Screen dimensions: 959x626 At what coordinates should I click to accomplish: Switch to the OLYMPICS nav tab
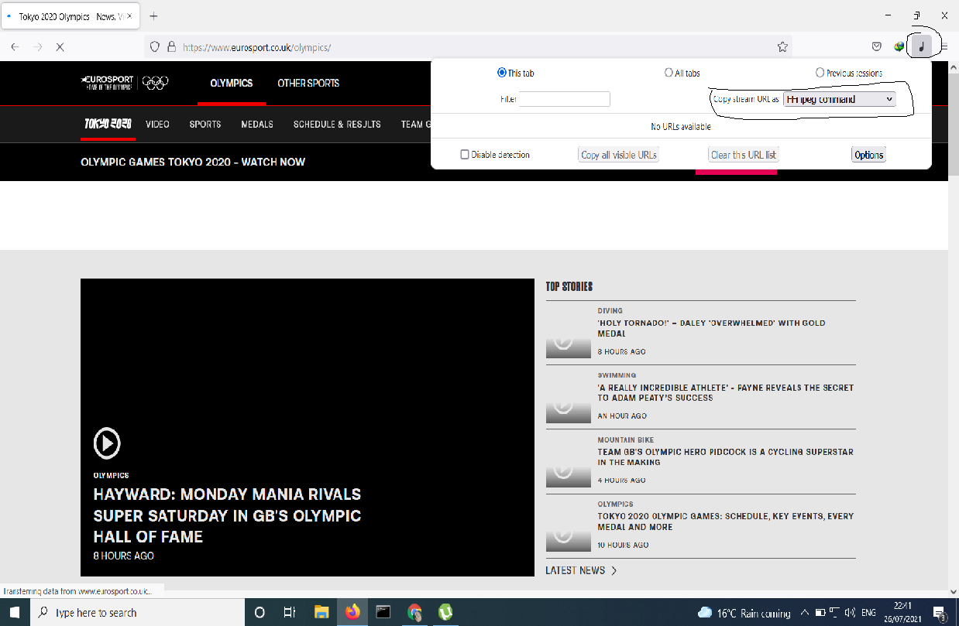pyautogui.click(x=232, y=83)
